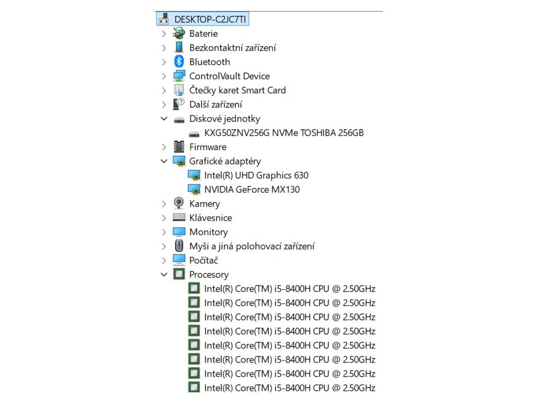This screenshot has width=537, height=403.
Task: Click the Firmware chip icon
Action: [179, 147]
